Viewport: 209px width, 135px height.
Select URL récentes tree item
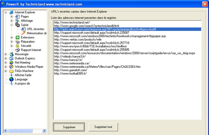click(x=36, y=29)
